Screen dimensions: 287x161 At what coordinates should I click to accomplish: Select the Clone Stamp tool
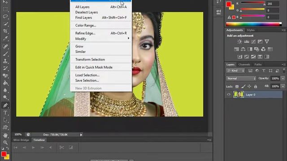(5, 61)
